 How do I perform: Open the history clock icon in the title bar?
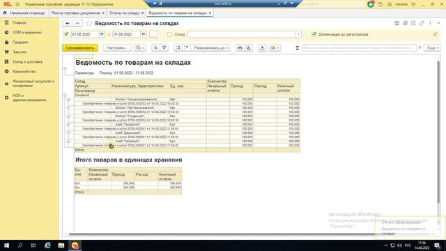pos(380,4)
